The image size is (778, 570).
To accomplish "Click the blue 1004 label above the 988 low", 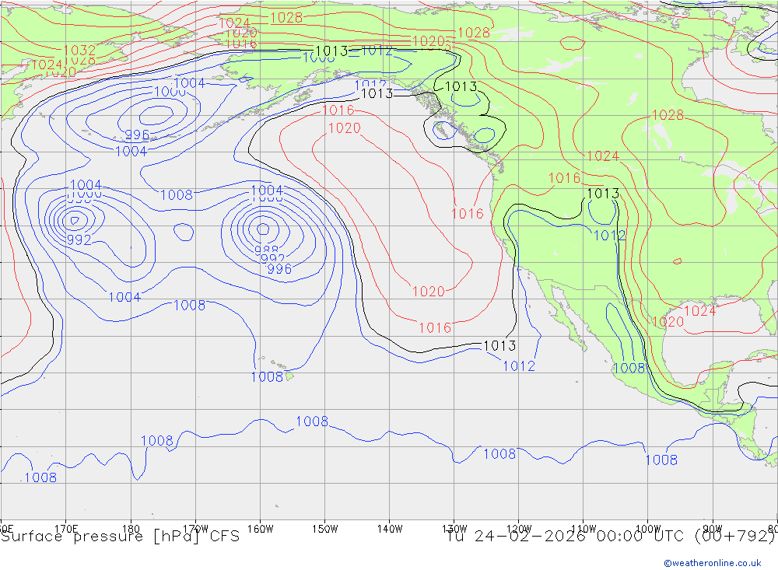I will (x=267, y=191).
